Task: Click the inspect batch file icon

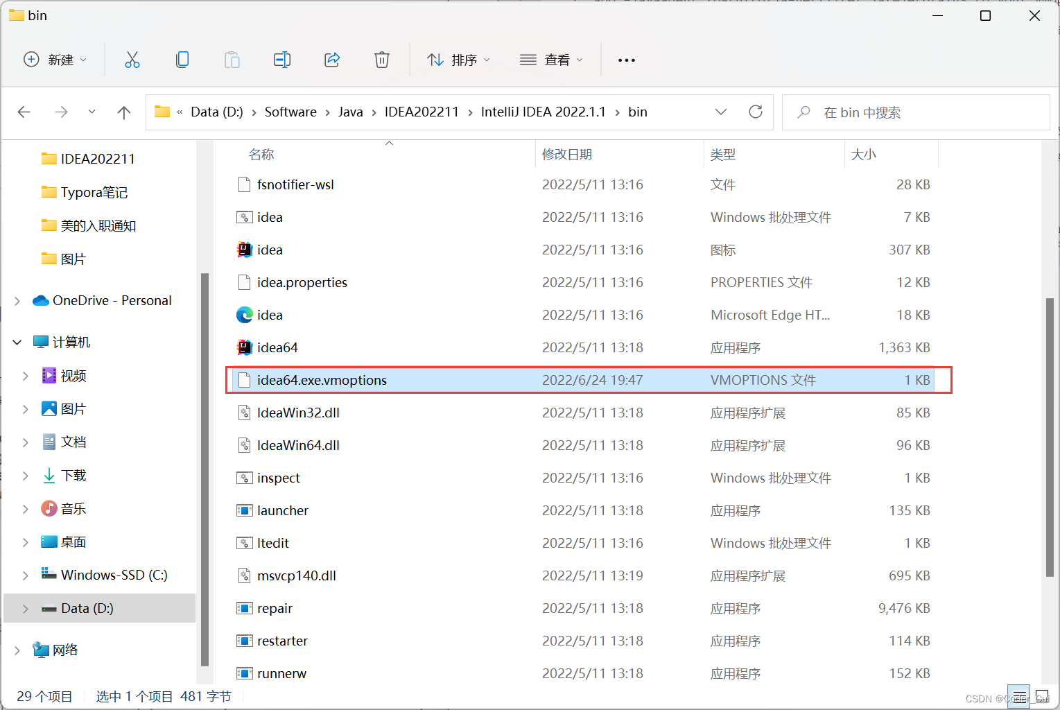Action: pos(244,478)
